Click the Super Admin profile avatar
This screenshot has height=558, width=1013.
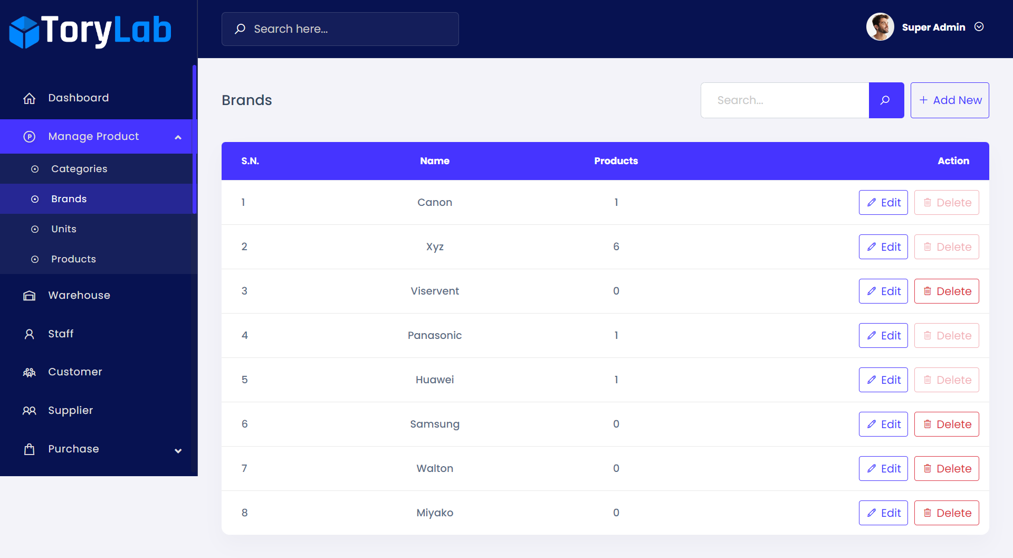[x=880, y=27]
